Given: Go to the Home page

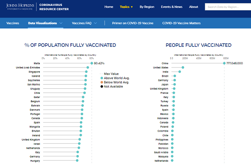Looking at the screenshot, I should (109, 7).
